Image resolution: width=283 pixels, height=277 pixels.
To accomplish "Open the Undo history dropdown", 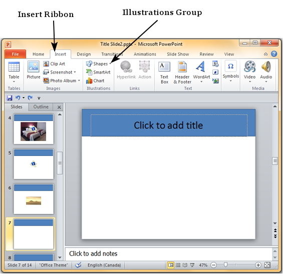I will [24, 98].
